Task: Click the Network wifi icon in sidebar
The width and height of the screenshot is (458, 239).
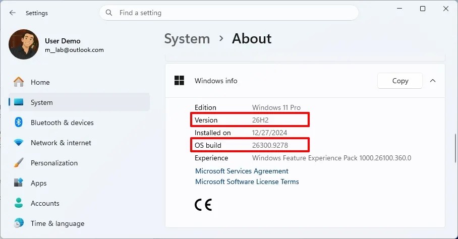Action: click(19, 143)
